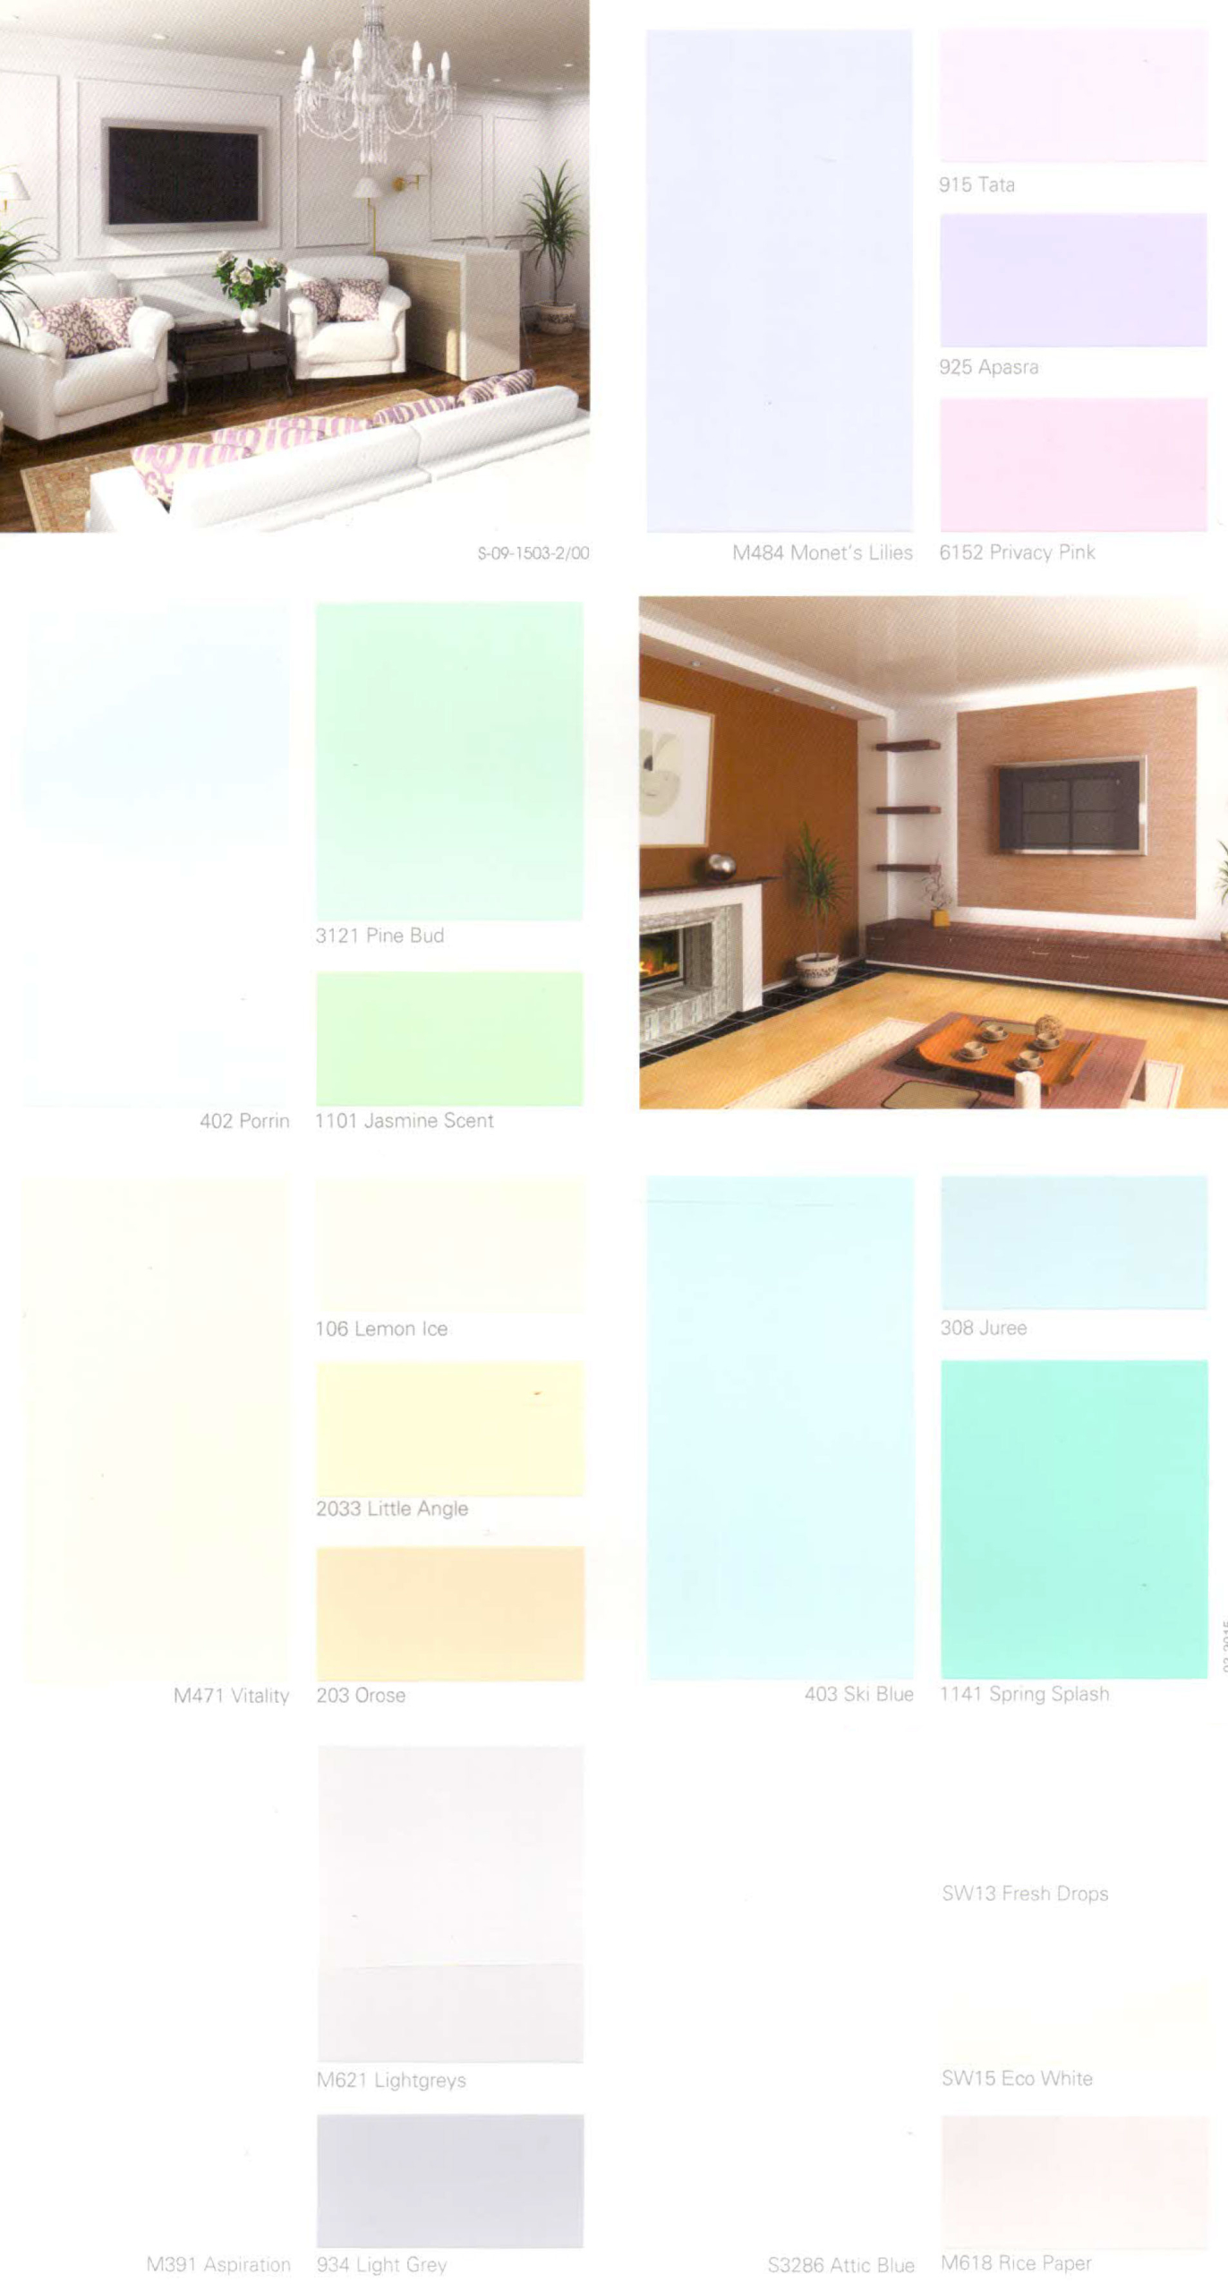Pick the 1141 Spring Splash turquoise swatch
Screen dimensions: 1228x2292
[x=1073, y=1519]
